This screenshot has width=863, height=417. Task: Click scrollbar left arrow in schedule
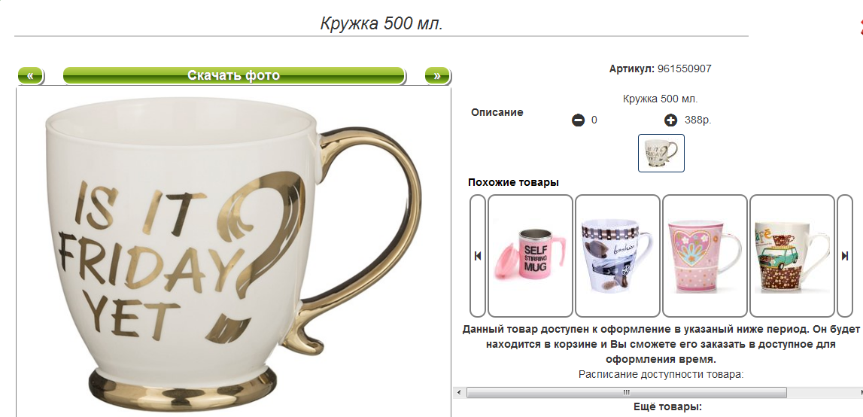pos(458,392)
